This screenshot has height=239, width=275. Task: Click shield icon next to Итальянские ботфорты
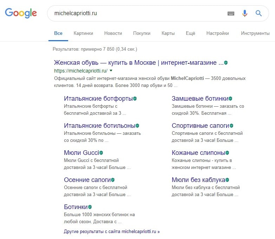pos(135,99)
